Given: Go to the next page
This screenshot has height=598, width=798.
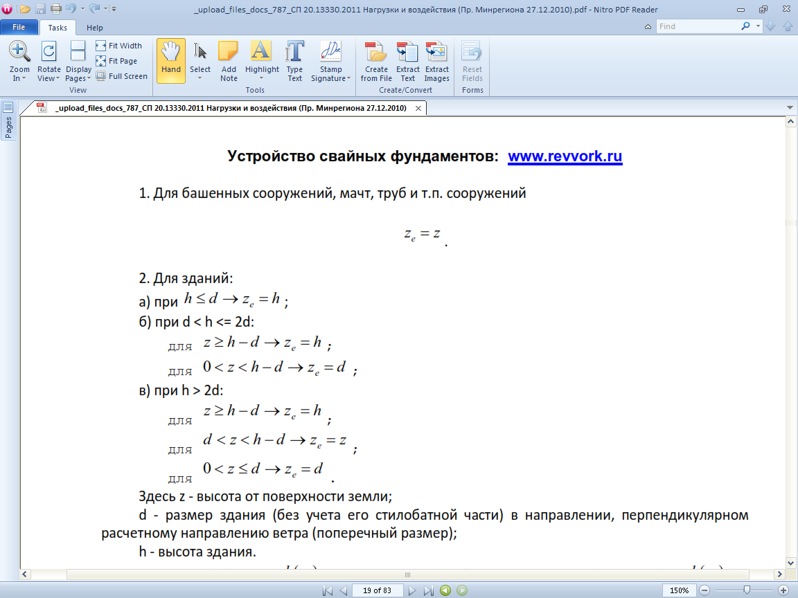Looking at the screenshot, I should [x=412, y=590].
